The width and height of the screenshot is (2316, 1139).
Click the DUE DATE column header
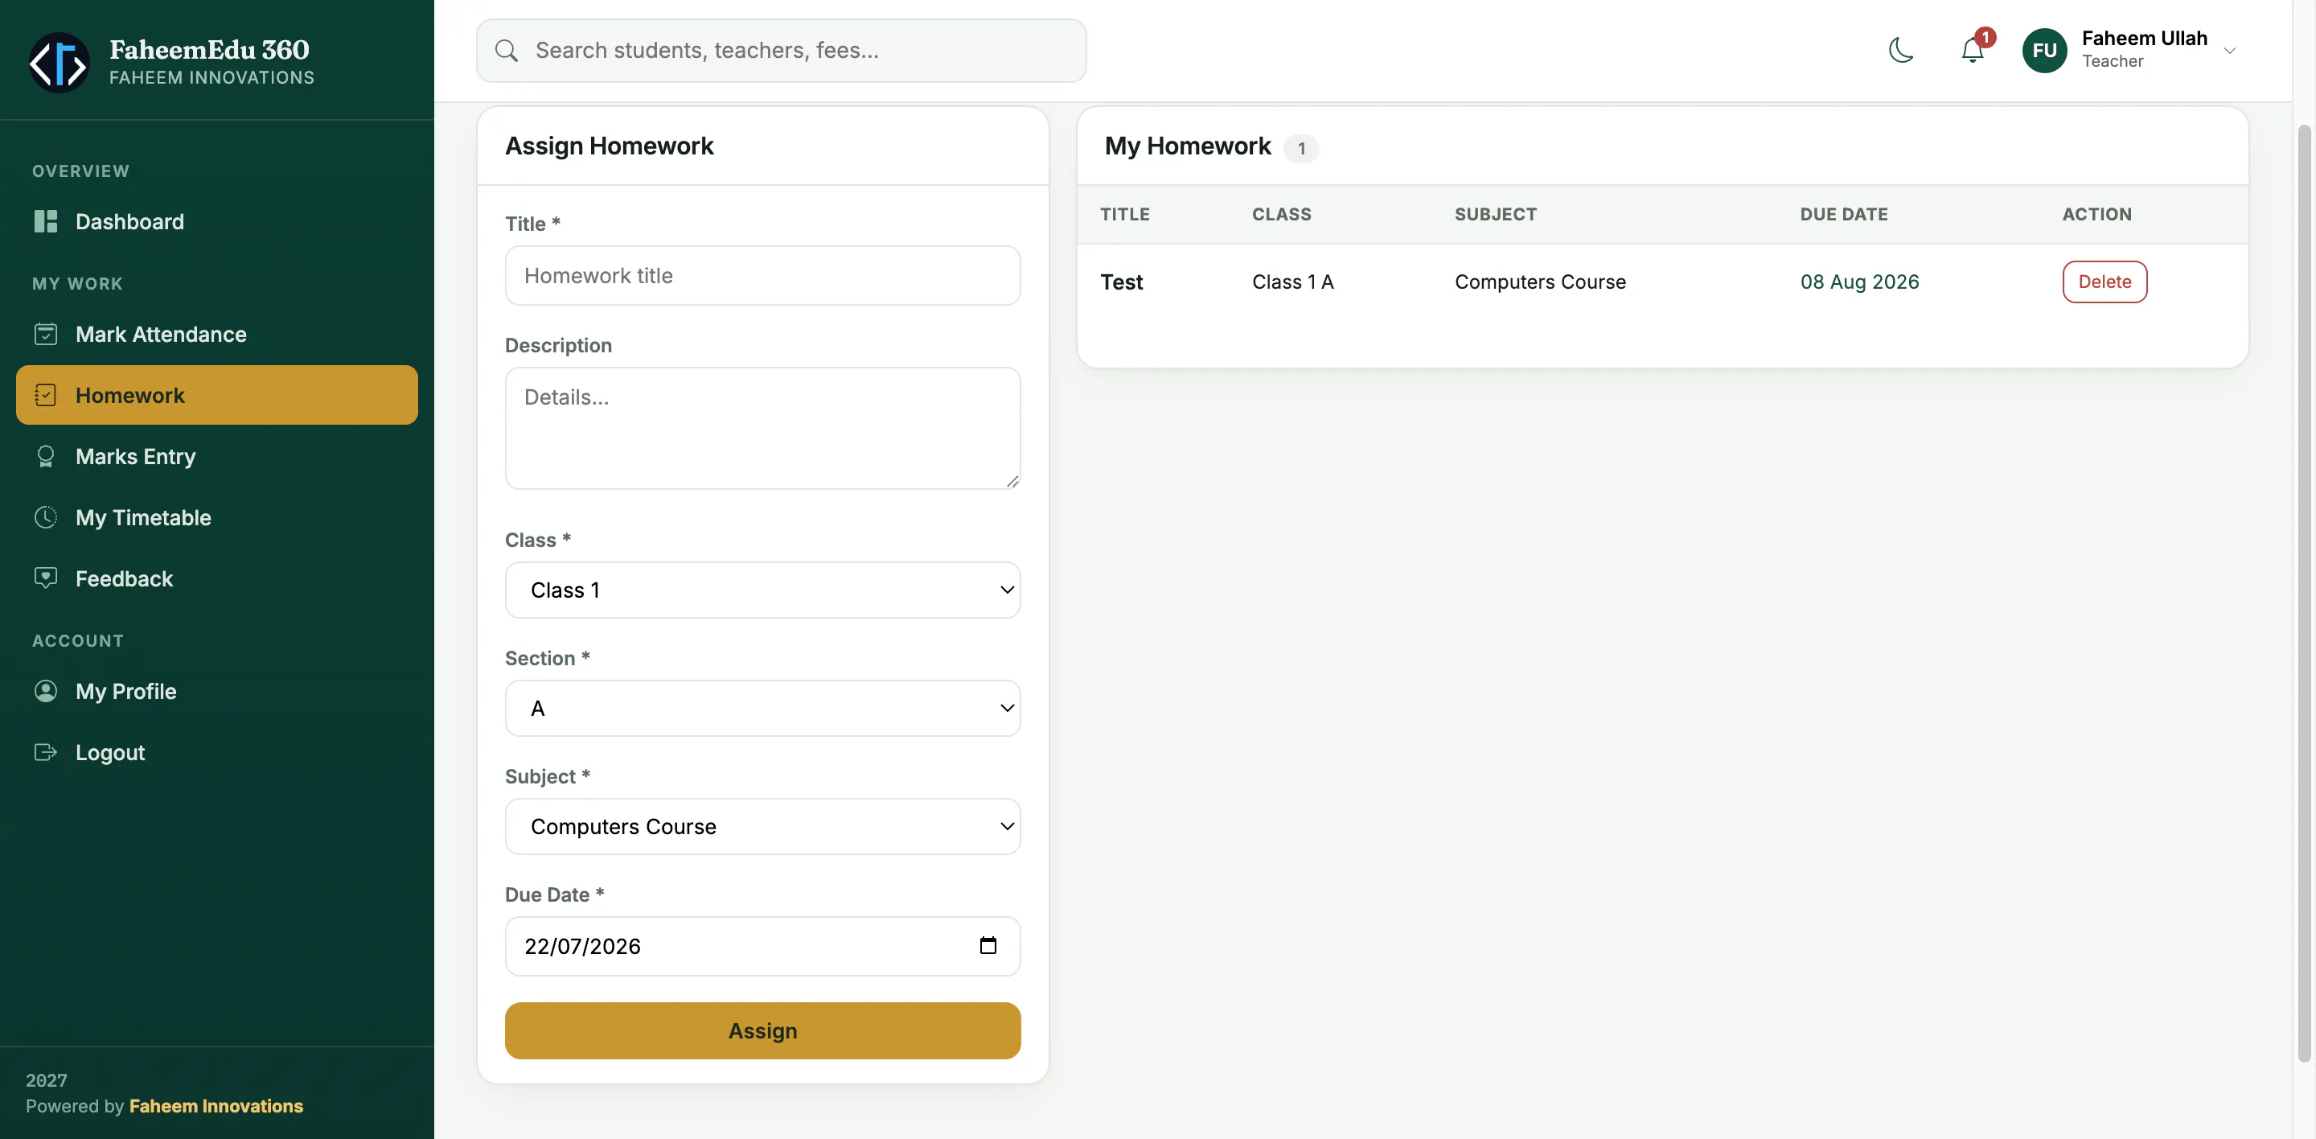pos(1843,214)
